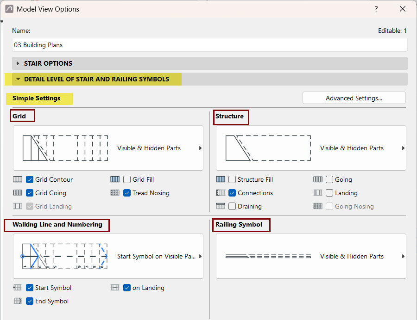
Task: Click the Structure Going icon
Action: [x=318, y=179]
